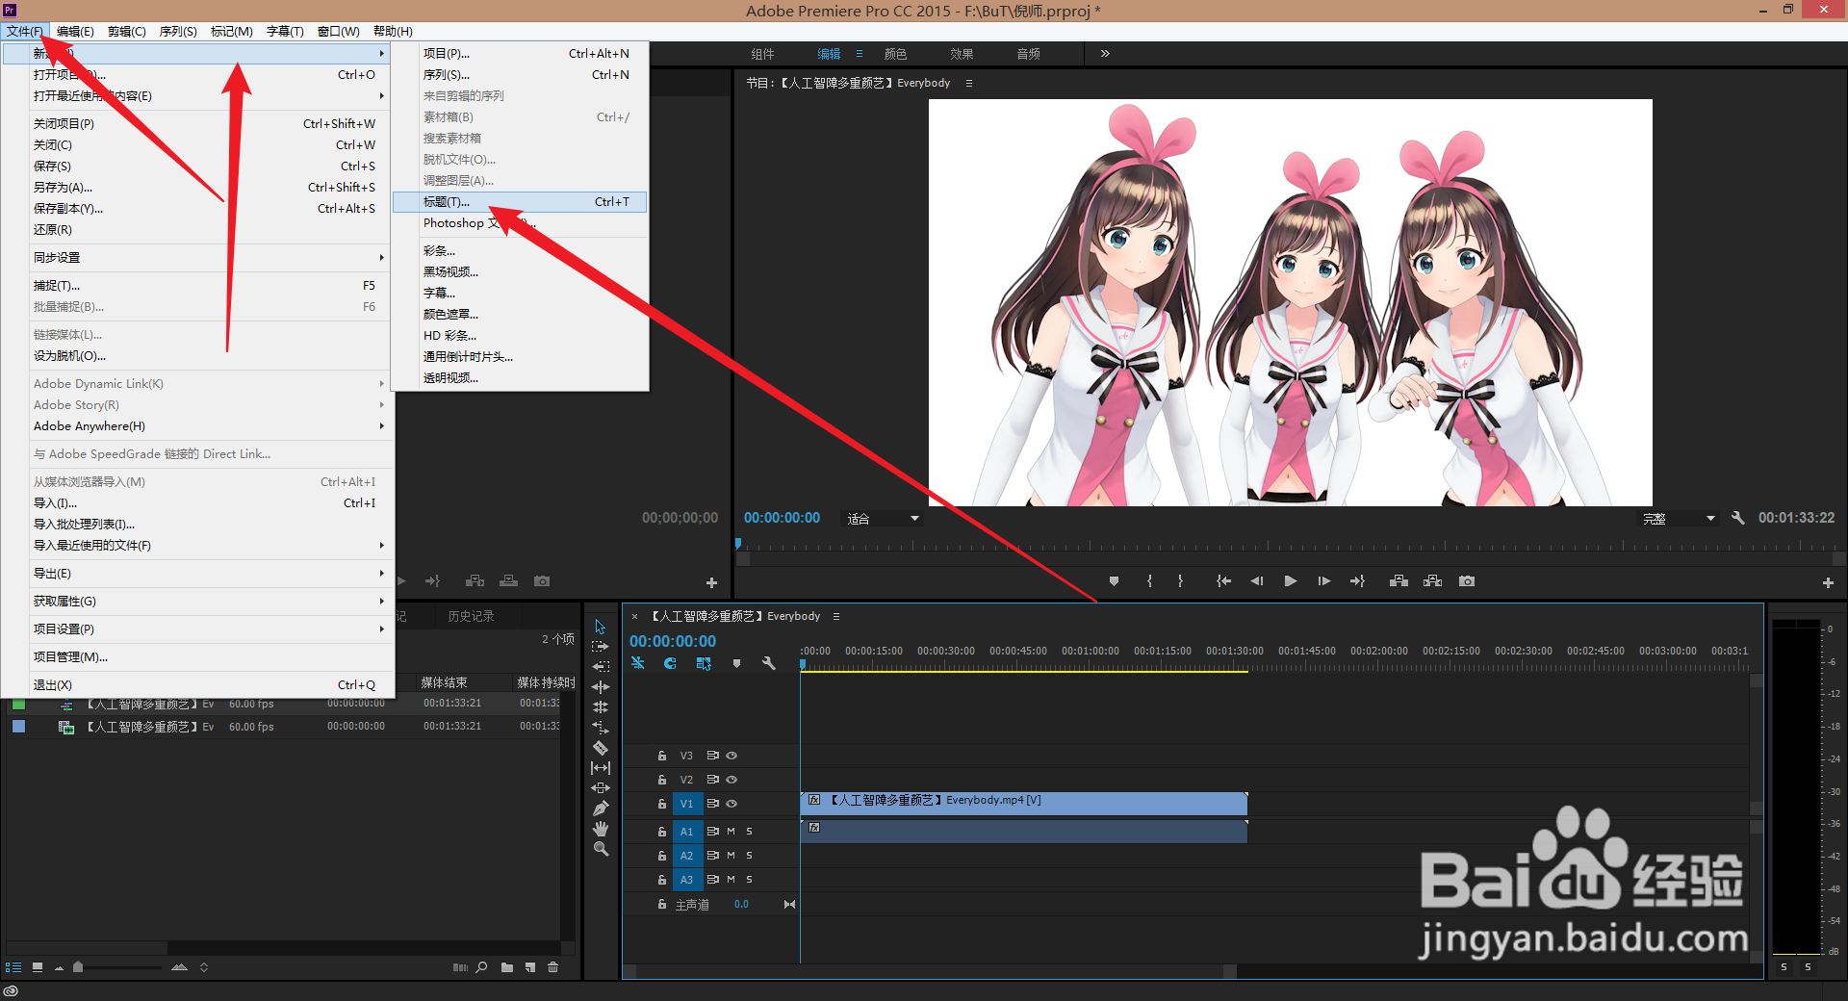Click the Lift button
Viewport: 1848px width, 1001px height.
click(1399, 581)
